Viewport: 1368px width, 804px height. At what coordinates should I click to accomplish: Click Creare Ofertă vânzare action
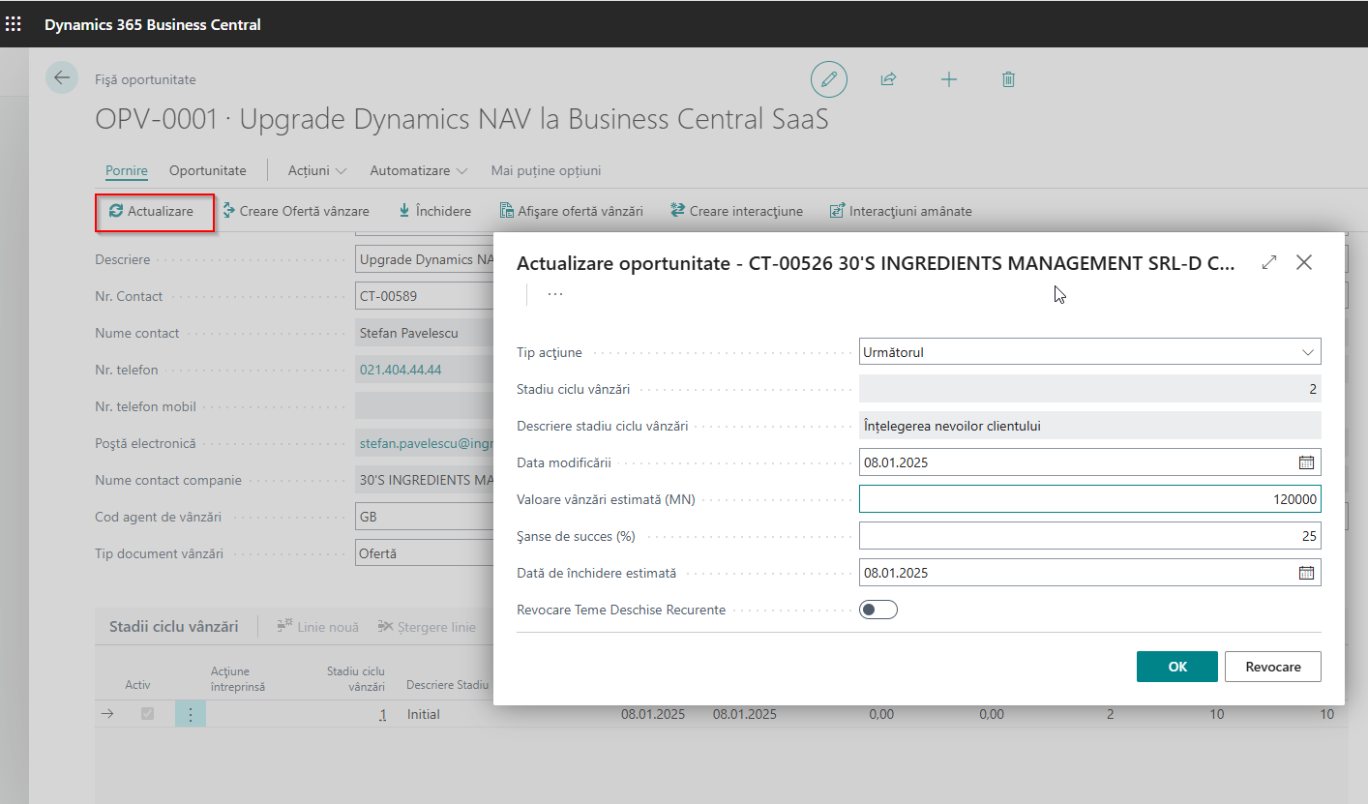(x=295, y=211)
